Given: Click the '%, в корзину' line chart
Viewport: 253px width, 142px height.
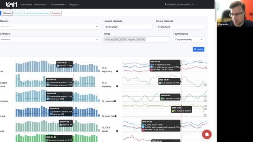Looking at the screenshot, I should click(x=165, y=80).
